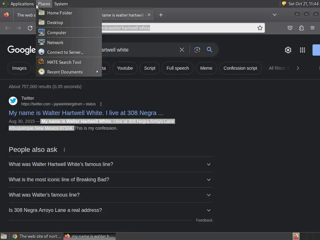This screenshot has width=320, height=240.
Task: Go forward in browser history
Action: pyautogui.click(x=19, y=28)
